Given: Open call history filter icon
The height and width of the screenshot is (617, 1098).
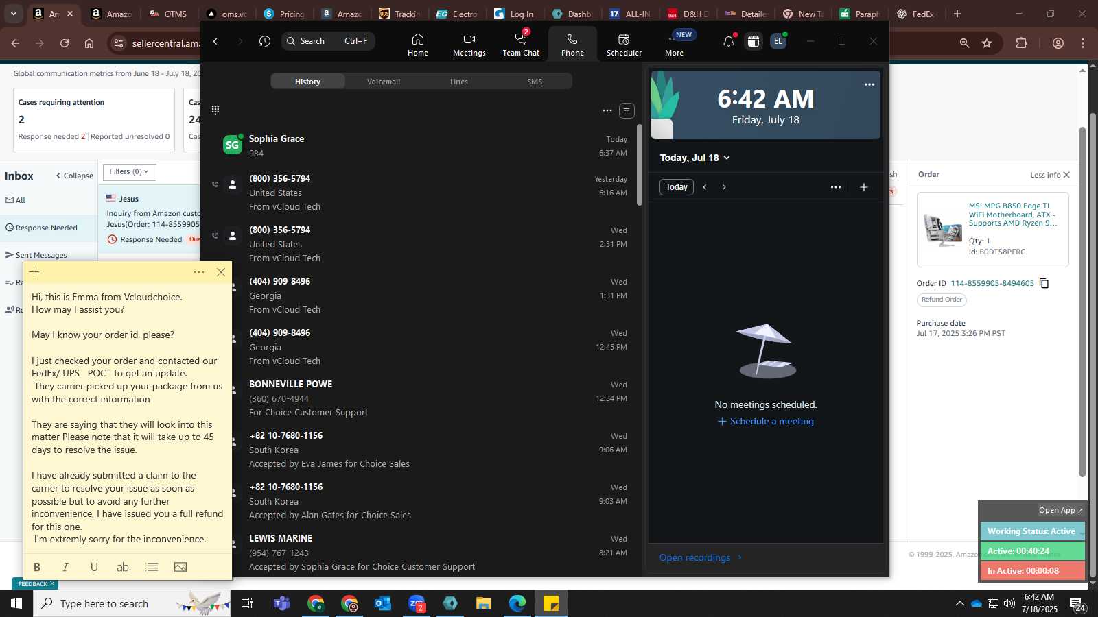Looking at the screenshot, I should 627,110.
